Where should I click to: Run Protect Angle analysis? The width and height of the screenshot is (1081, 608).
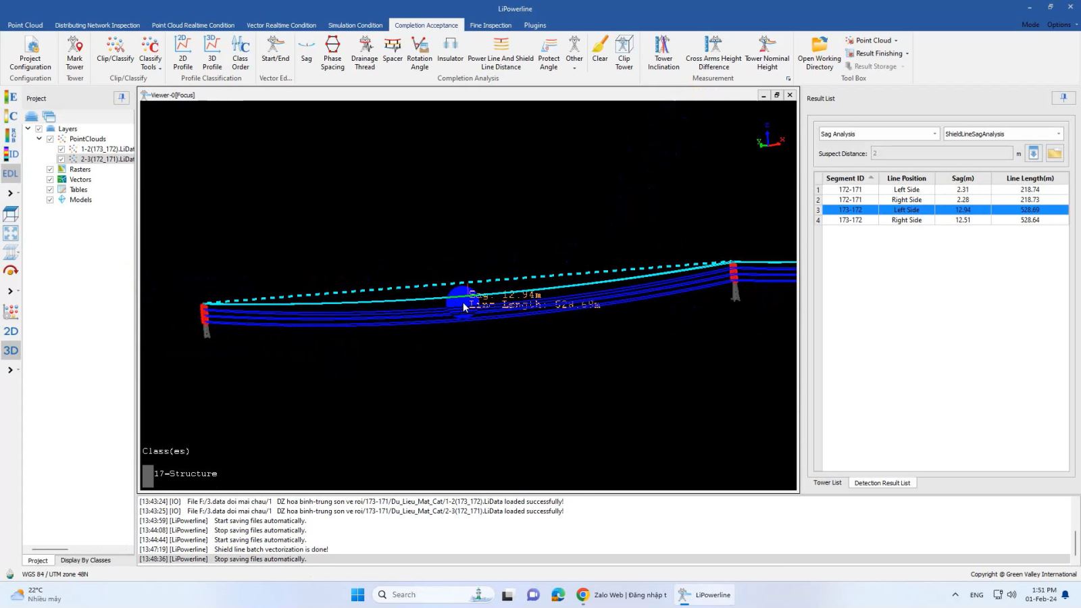[549, 53]
